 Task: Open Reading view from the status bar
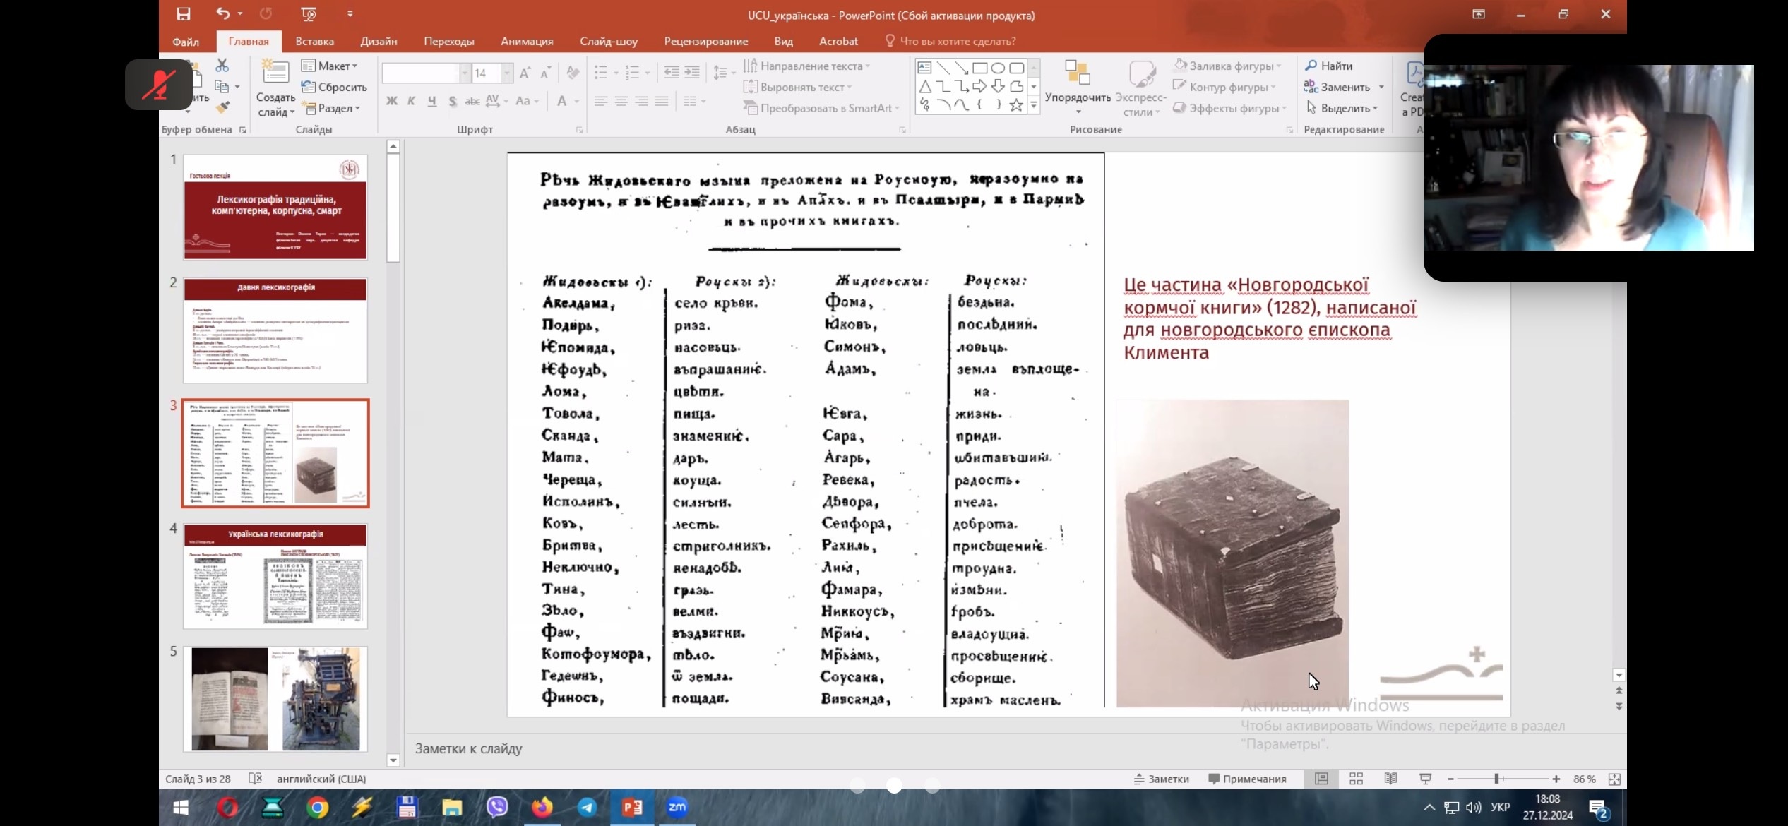point(1390,779)
